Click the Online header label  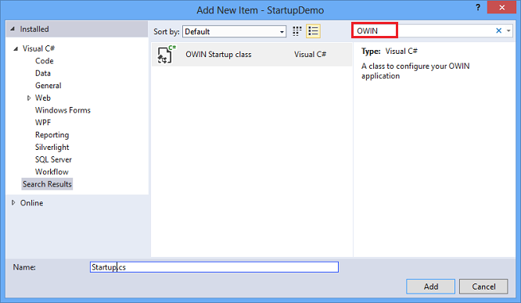coord(31,203)
